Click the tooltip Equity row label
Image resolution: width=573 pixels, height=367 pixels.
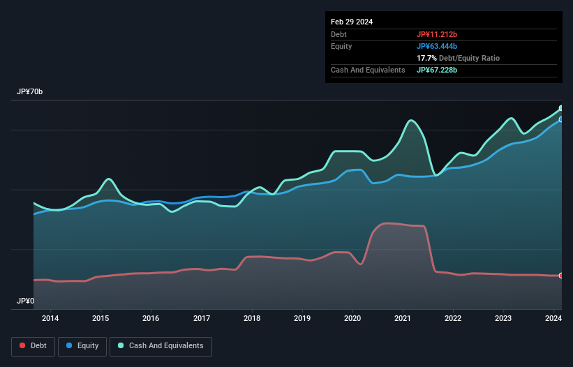click(341, 46)
